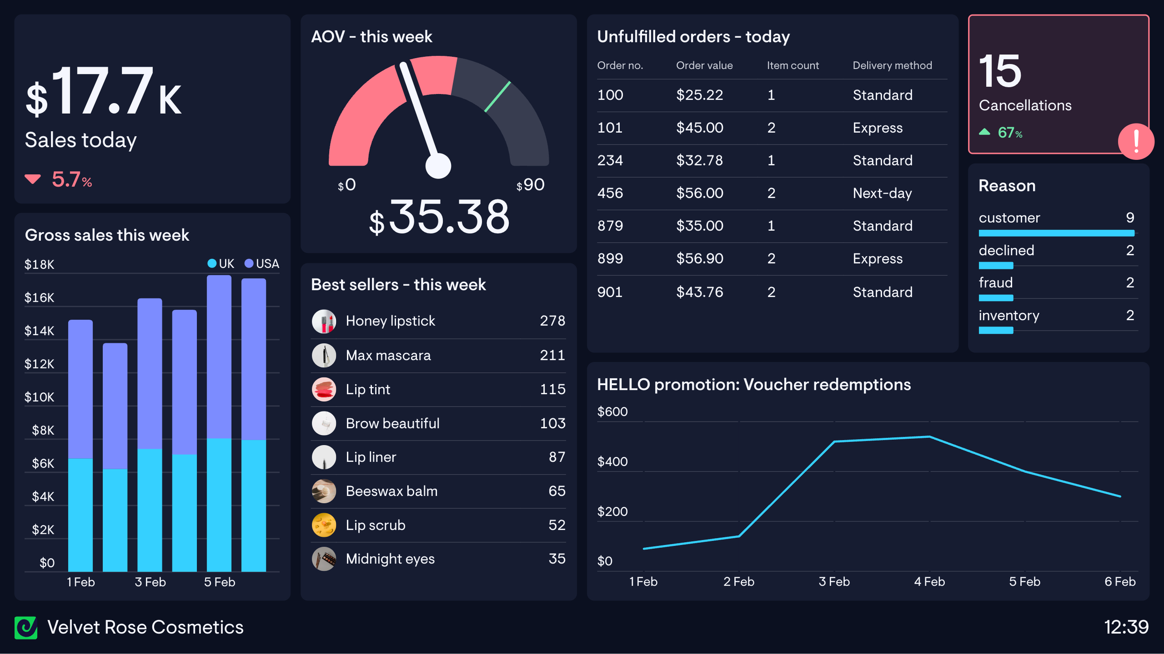Select order value $45.00

click(699, 128)
